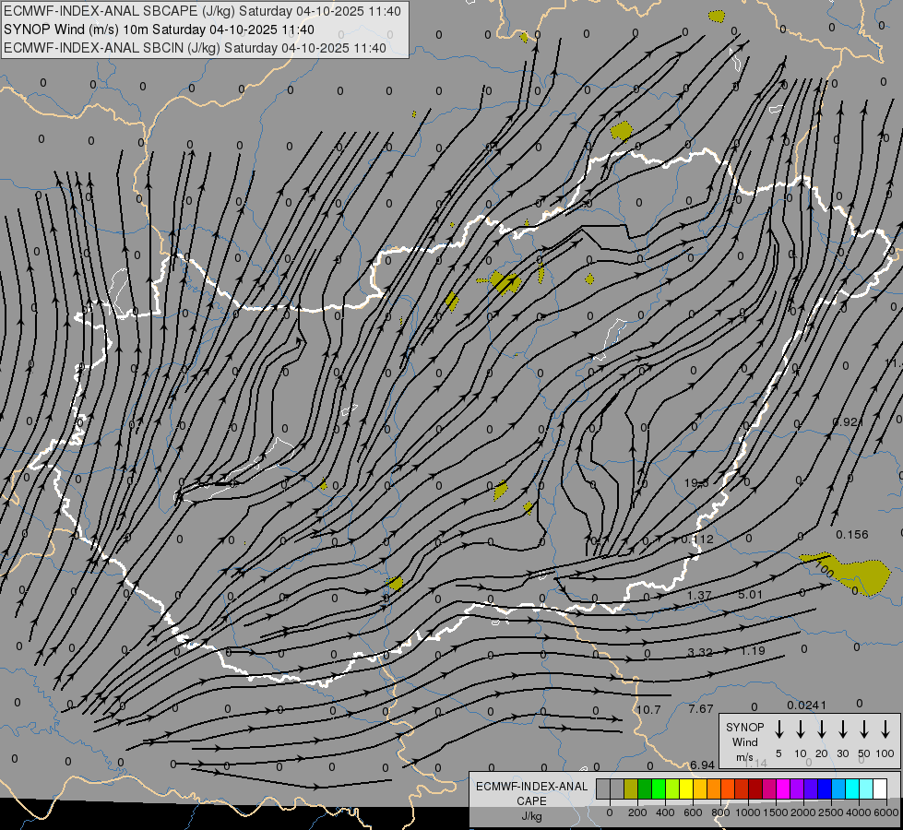Click the 1.37 value on the map
Image resolution: width=903 pixels, height=830 pixels.
700,595
